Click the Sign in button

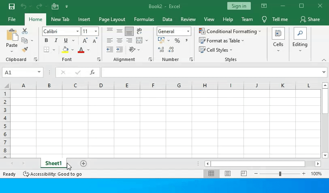[239, 6]
